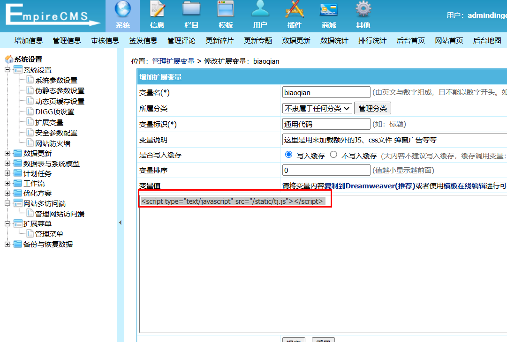The width and height of the screenshot is (507, 342).
Task: Click the 管理分类 button
Action: (x=372, y=108)
